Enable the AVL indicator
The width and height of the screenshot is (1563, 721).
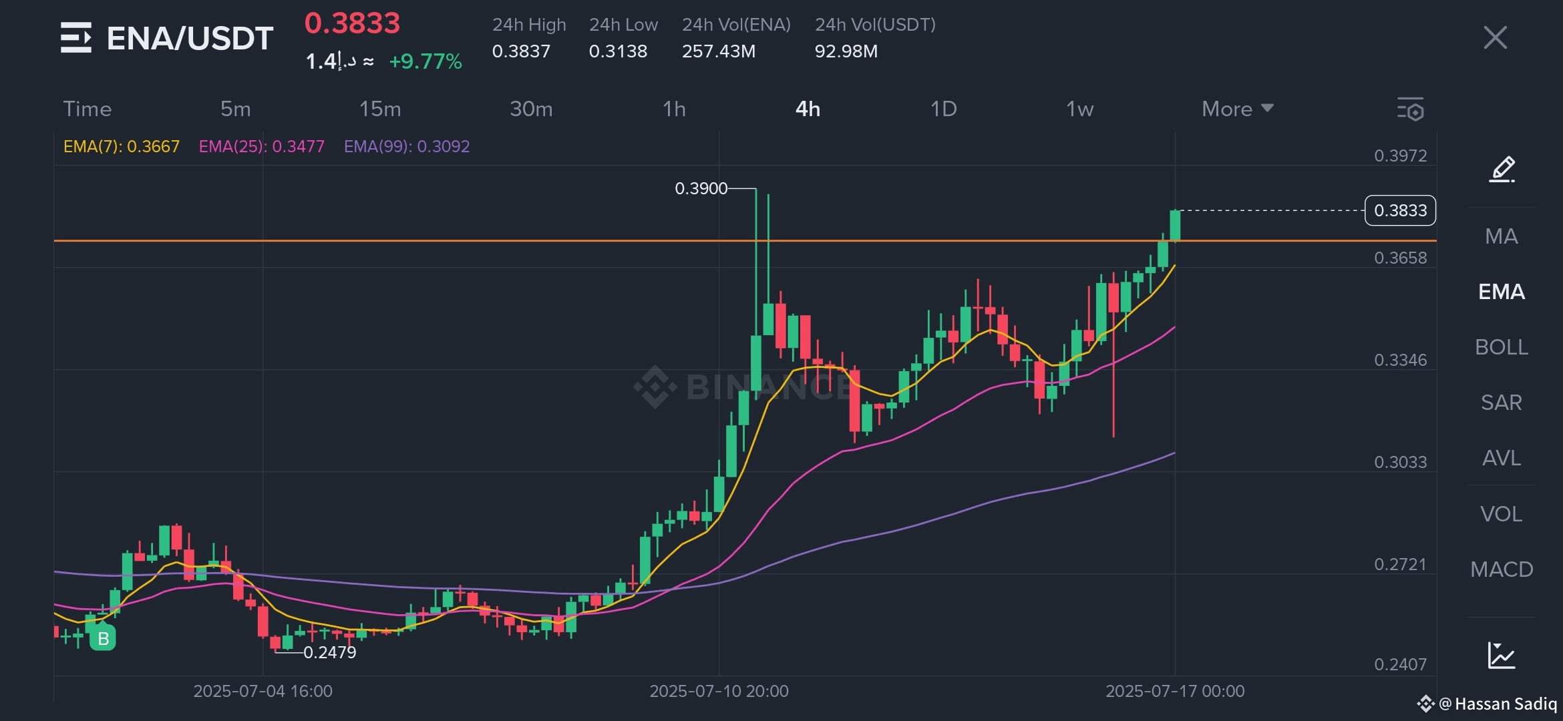click(x=1502, y=458)
